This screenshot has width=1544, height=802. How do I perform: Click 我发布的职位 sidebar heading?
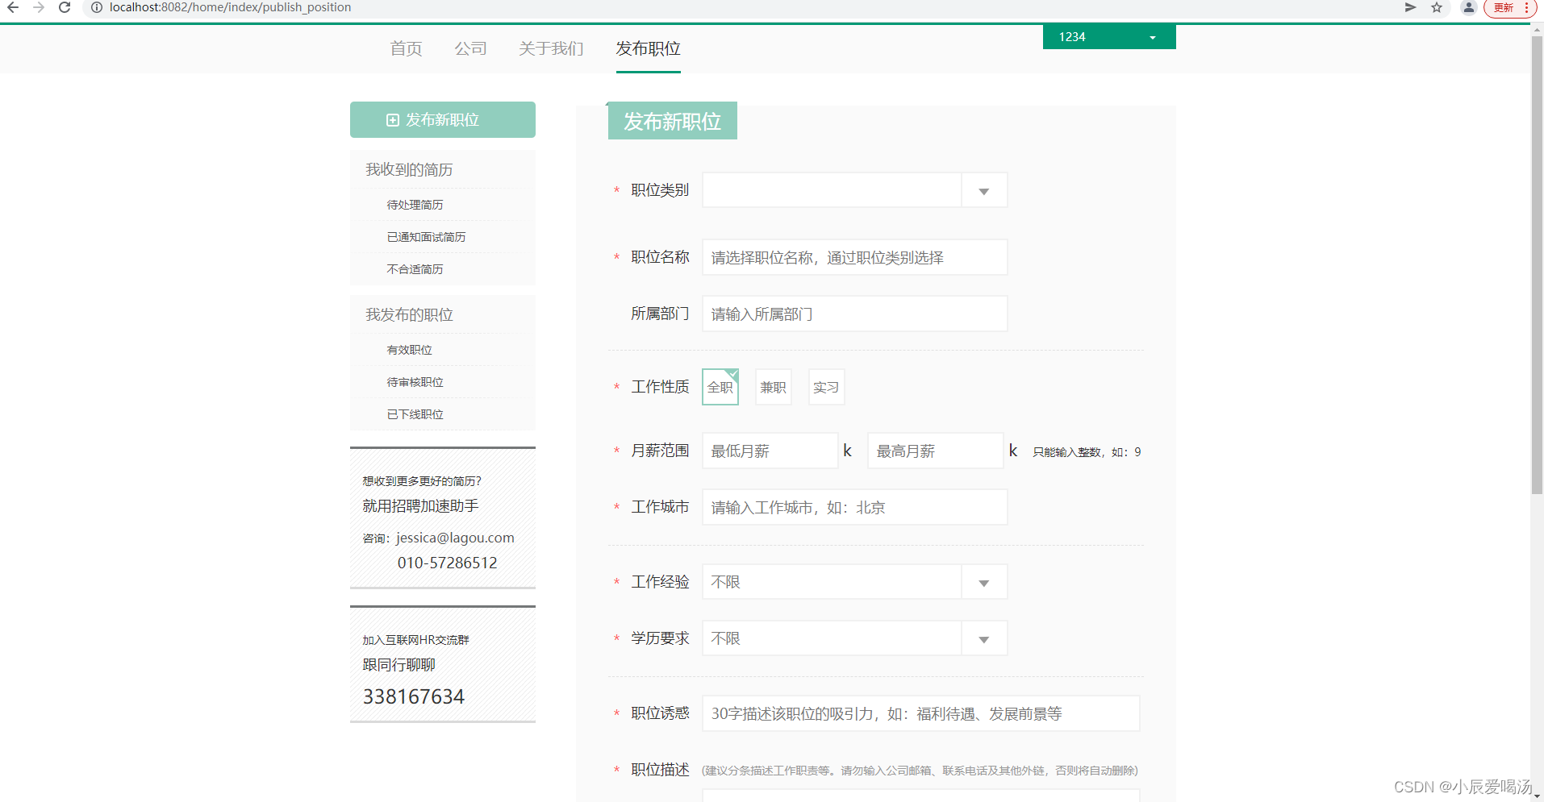409,314
